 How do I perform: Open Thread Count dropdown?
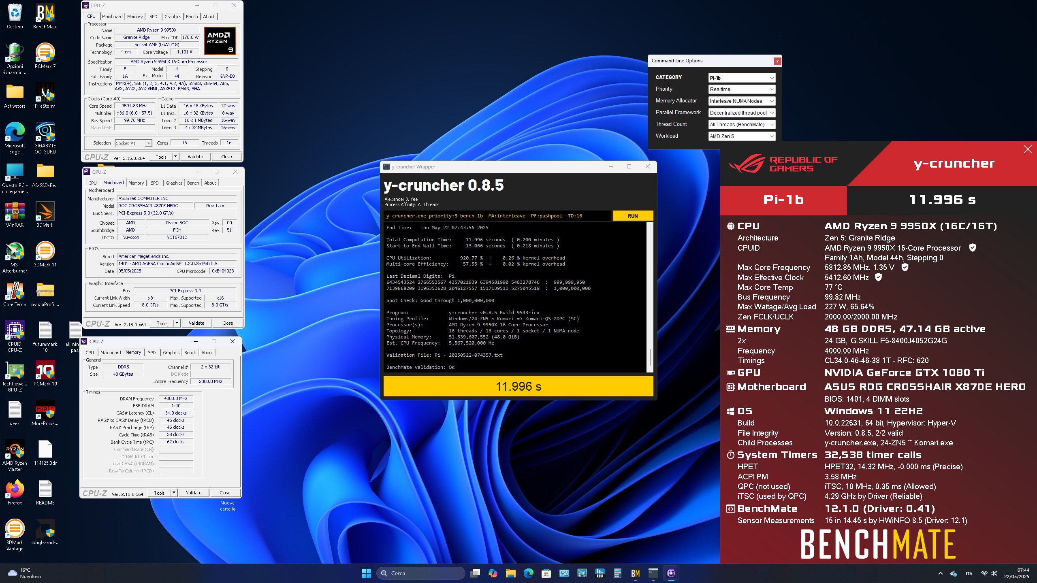742,125
